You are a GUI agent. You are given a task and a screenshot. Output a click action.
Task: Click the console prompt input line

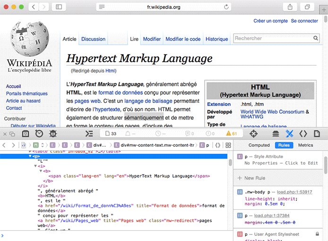(x=117, y=236)
